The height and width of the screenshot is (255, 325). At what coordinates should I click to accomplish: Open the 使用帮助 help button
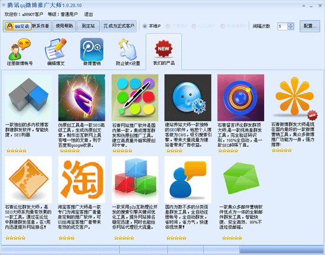pos(64,26)
